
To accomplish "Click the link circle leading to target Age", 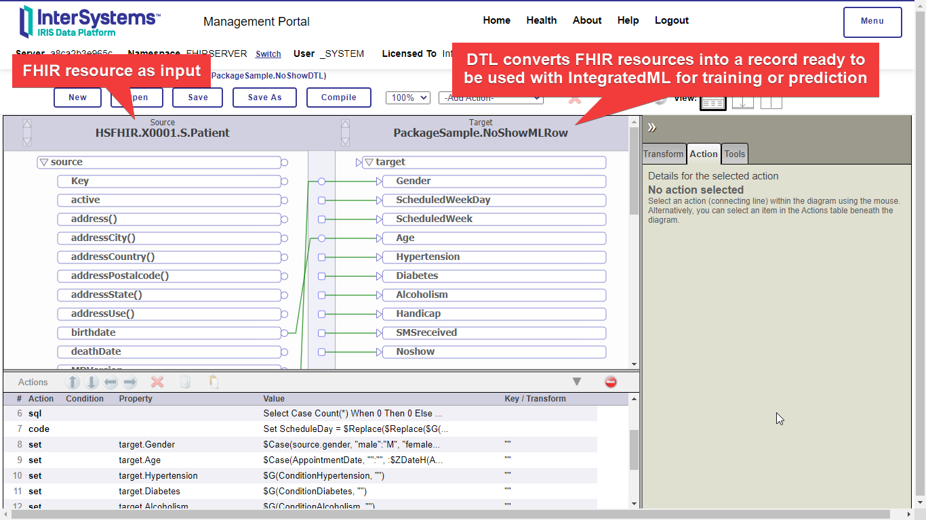I will 321,238.
